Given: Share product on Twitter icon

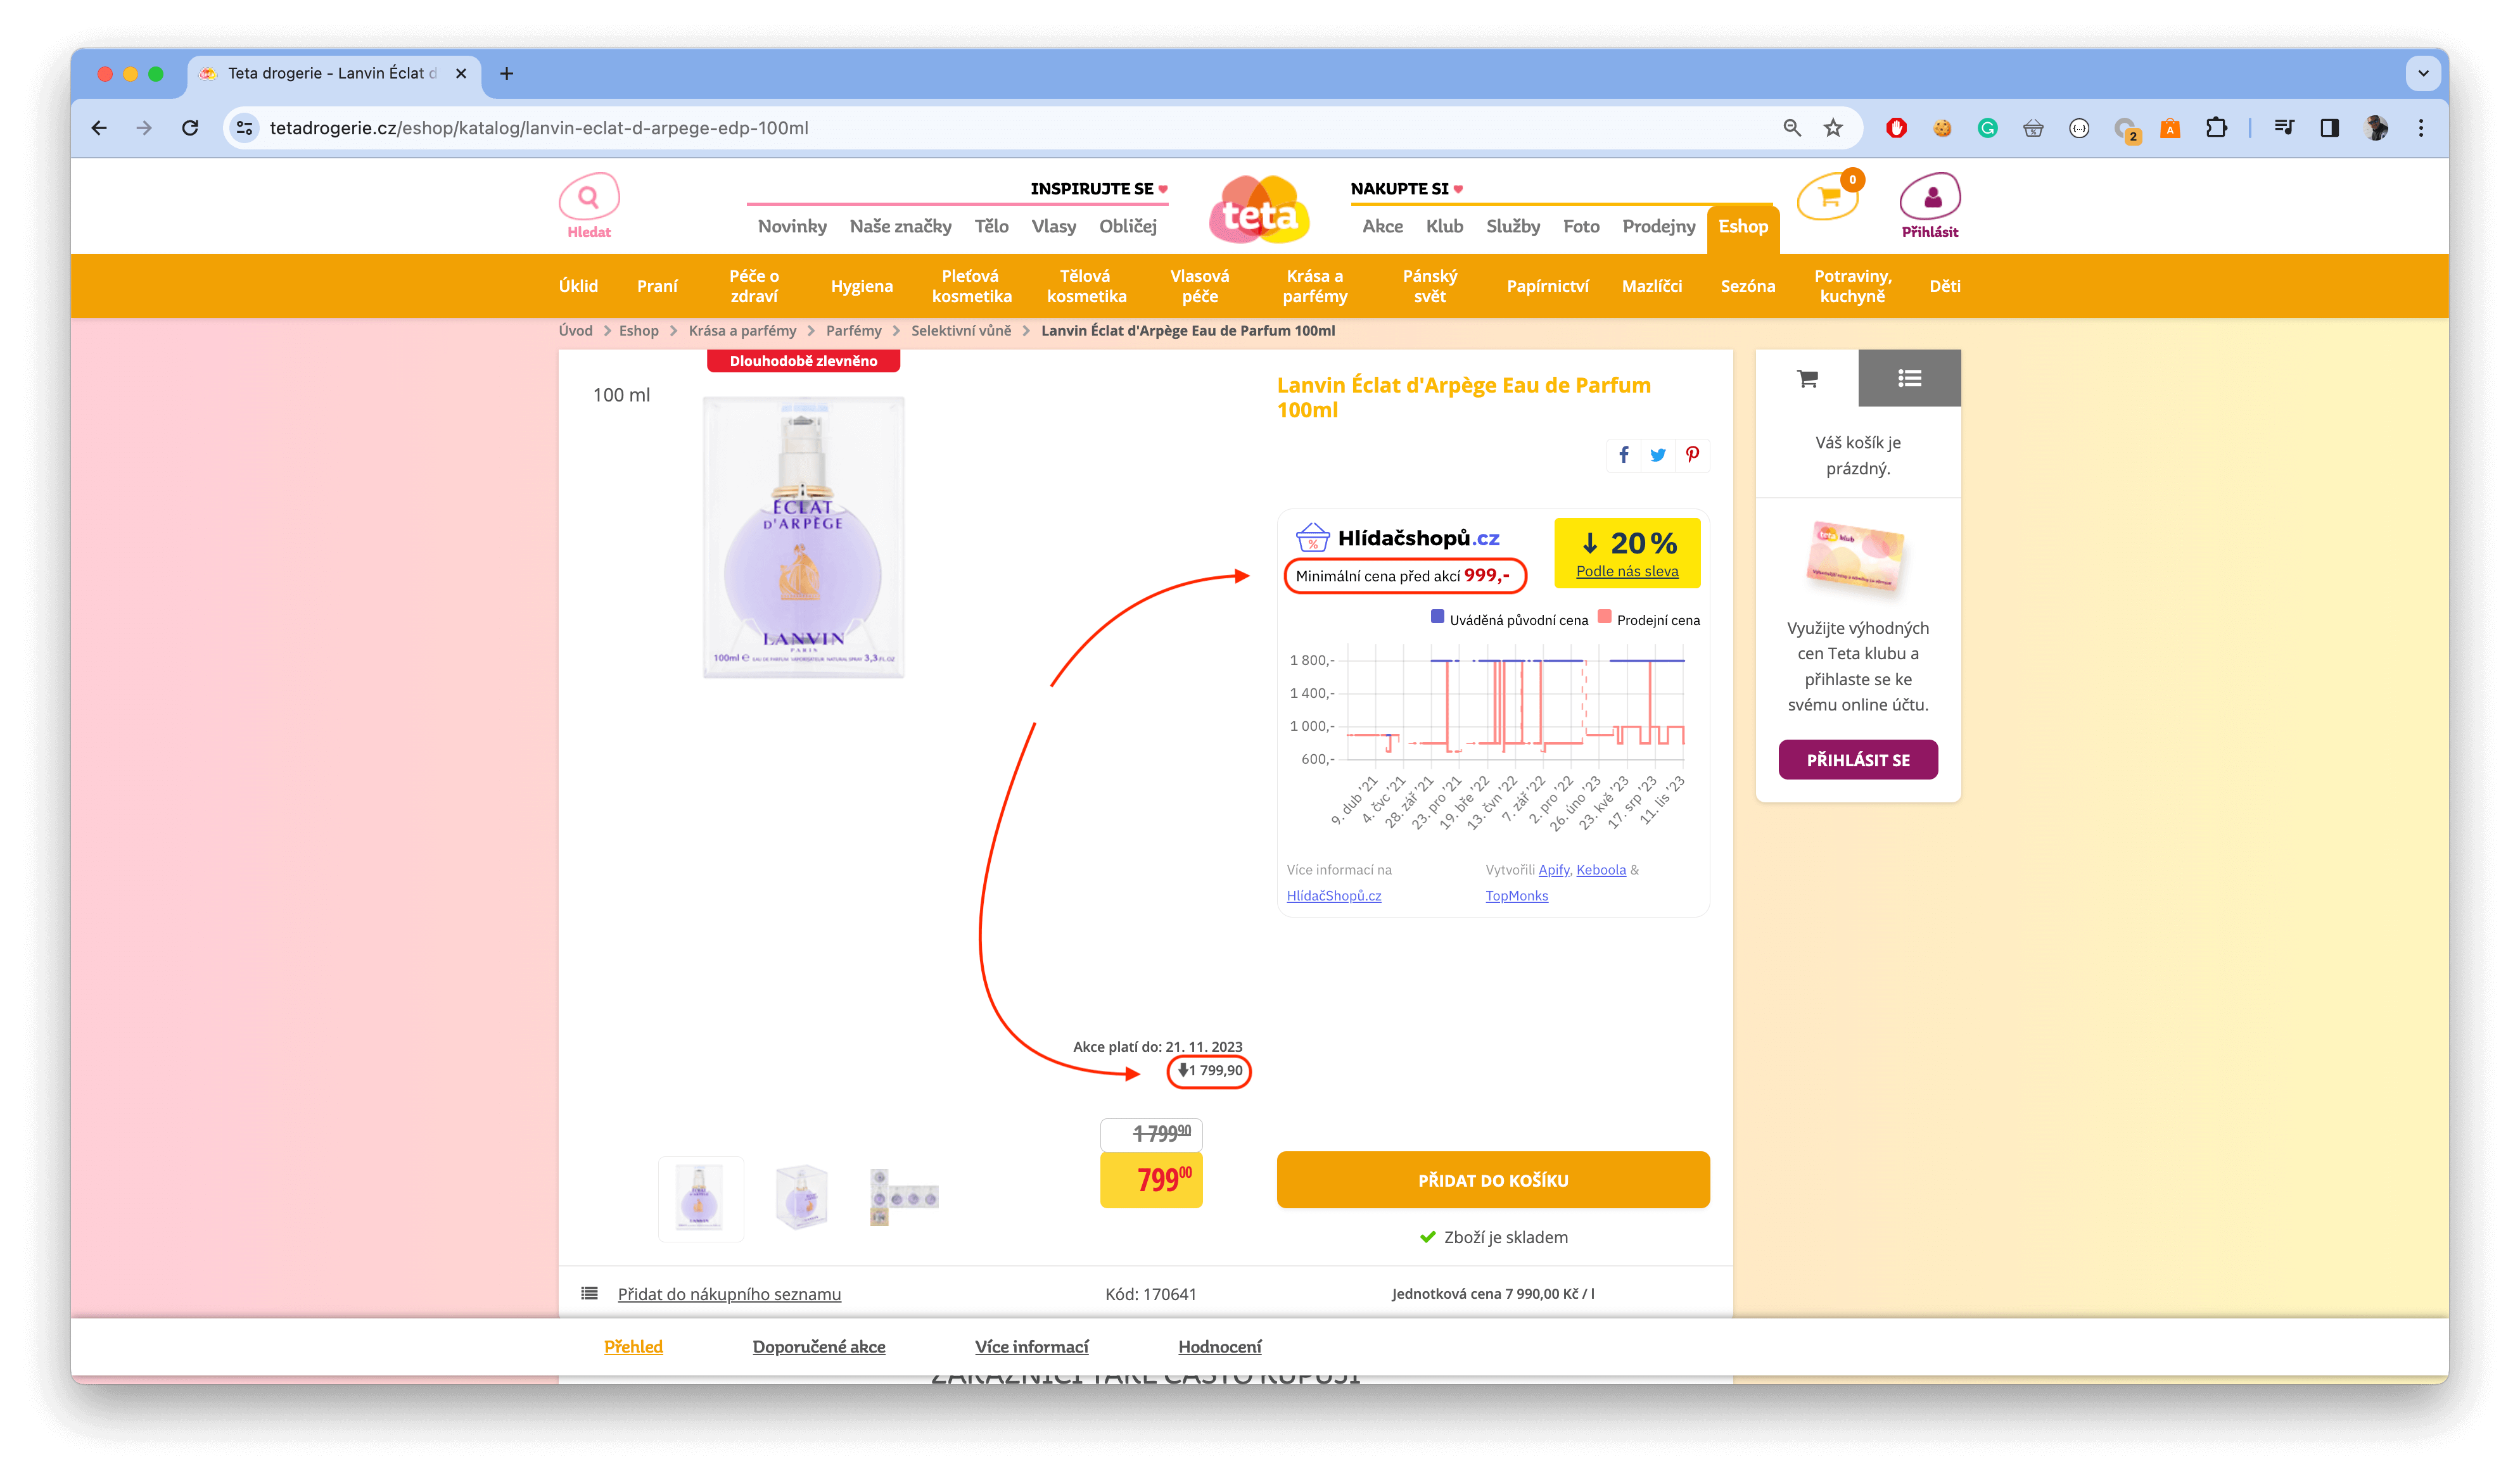Looking at the screenshot, I should coord(1658,455).
